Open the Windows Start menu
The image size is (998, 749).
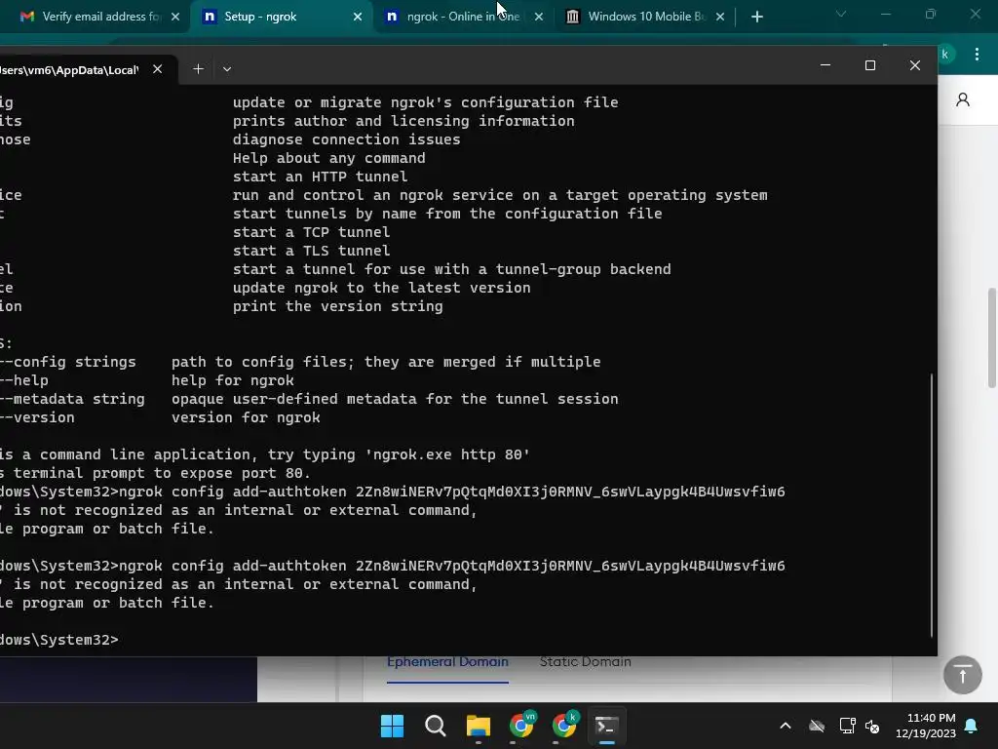[x=392, y=726]
